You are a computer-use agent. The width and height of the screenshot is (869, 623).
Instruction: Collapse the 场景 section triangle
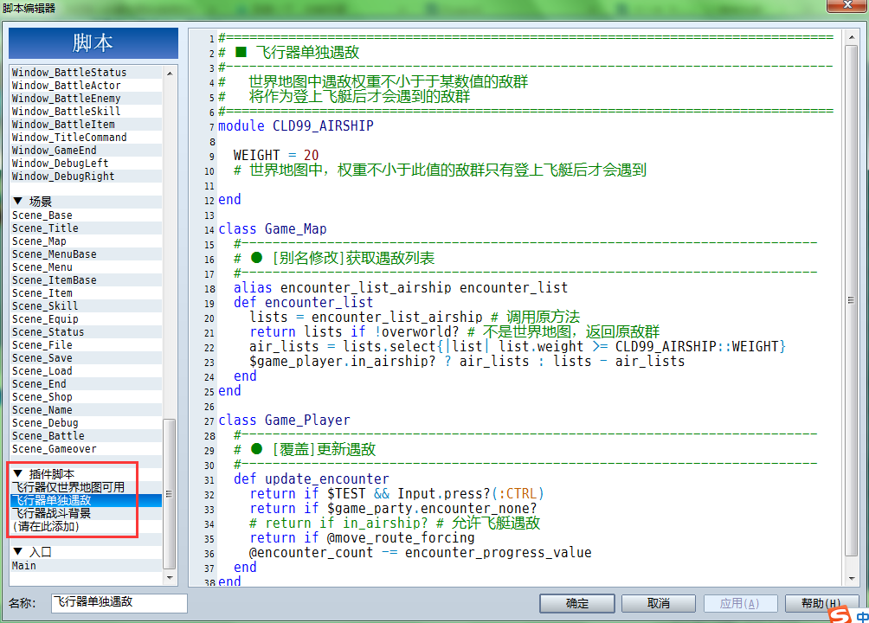tap(17, 201)
